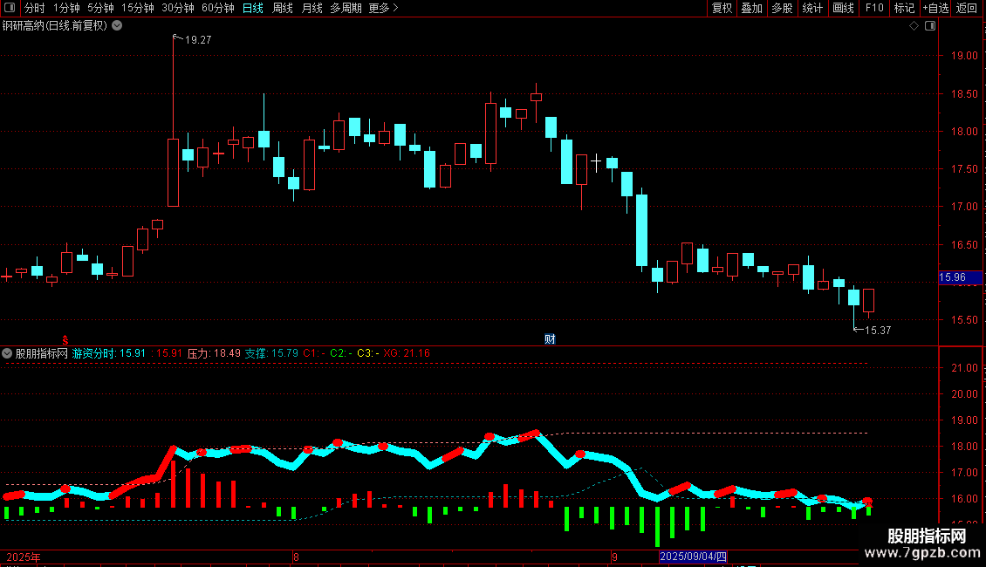Click the 19.27 high price label
Image resolution: width=986 pixels, height=567 pixels.
197,39
